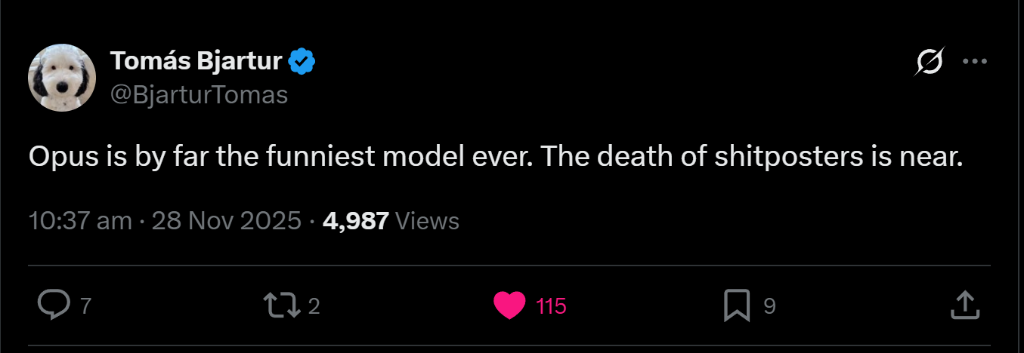This screenshot has height=353, width=1024.
Task: Unlike the post via pink heart
Action: [x=509, y=305]
